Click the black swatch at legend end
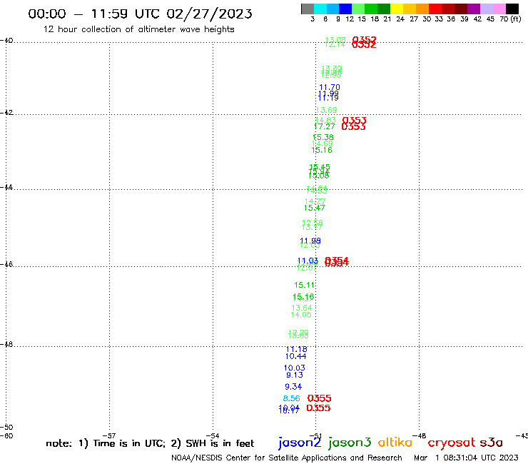Screen dimensions: 528x464 click(512, 9)
